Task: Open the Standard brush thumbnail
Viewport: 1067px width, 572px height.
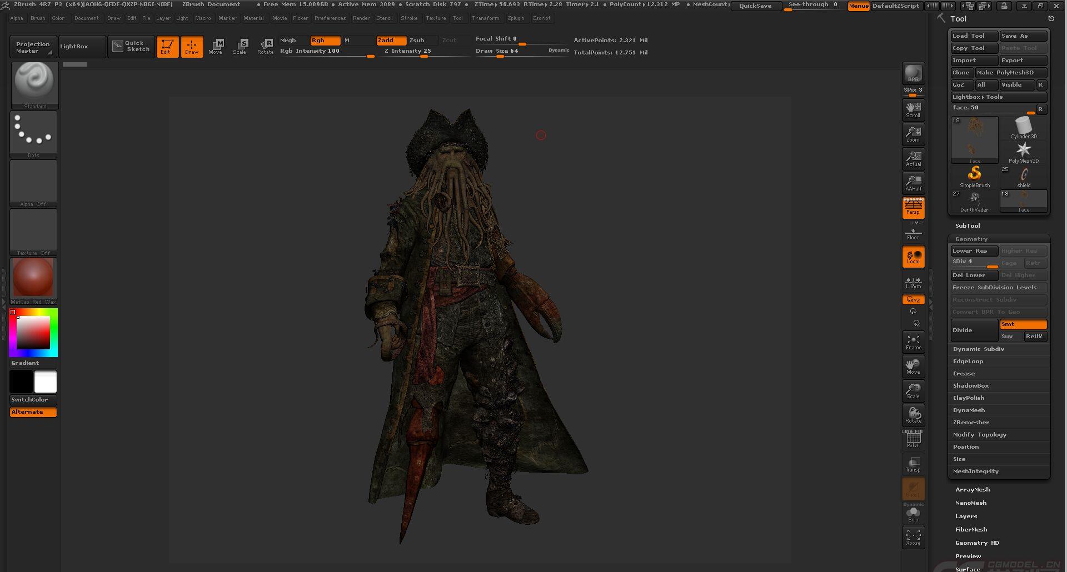Action: (34, 85)
